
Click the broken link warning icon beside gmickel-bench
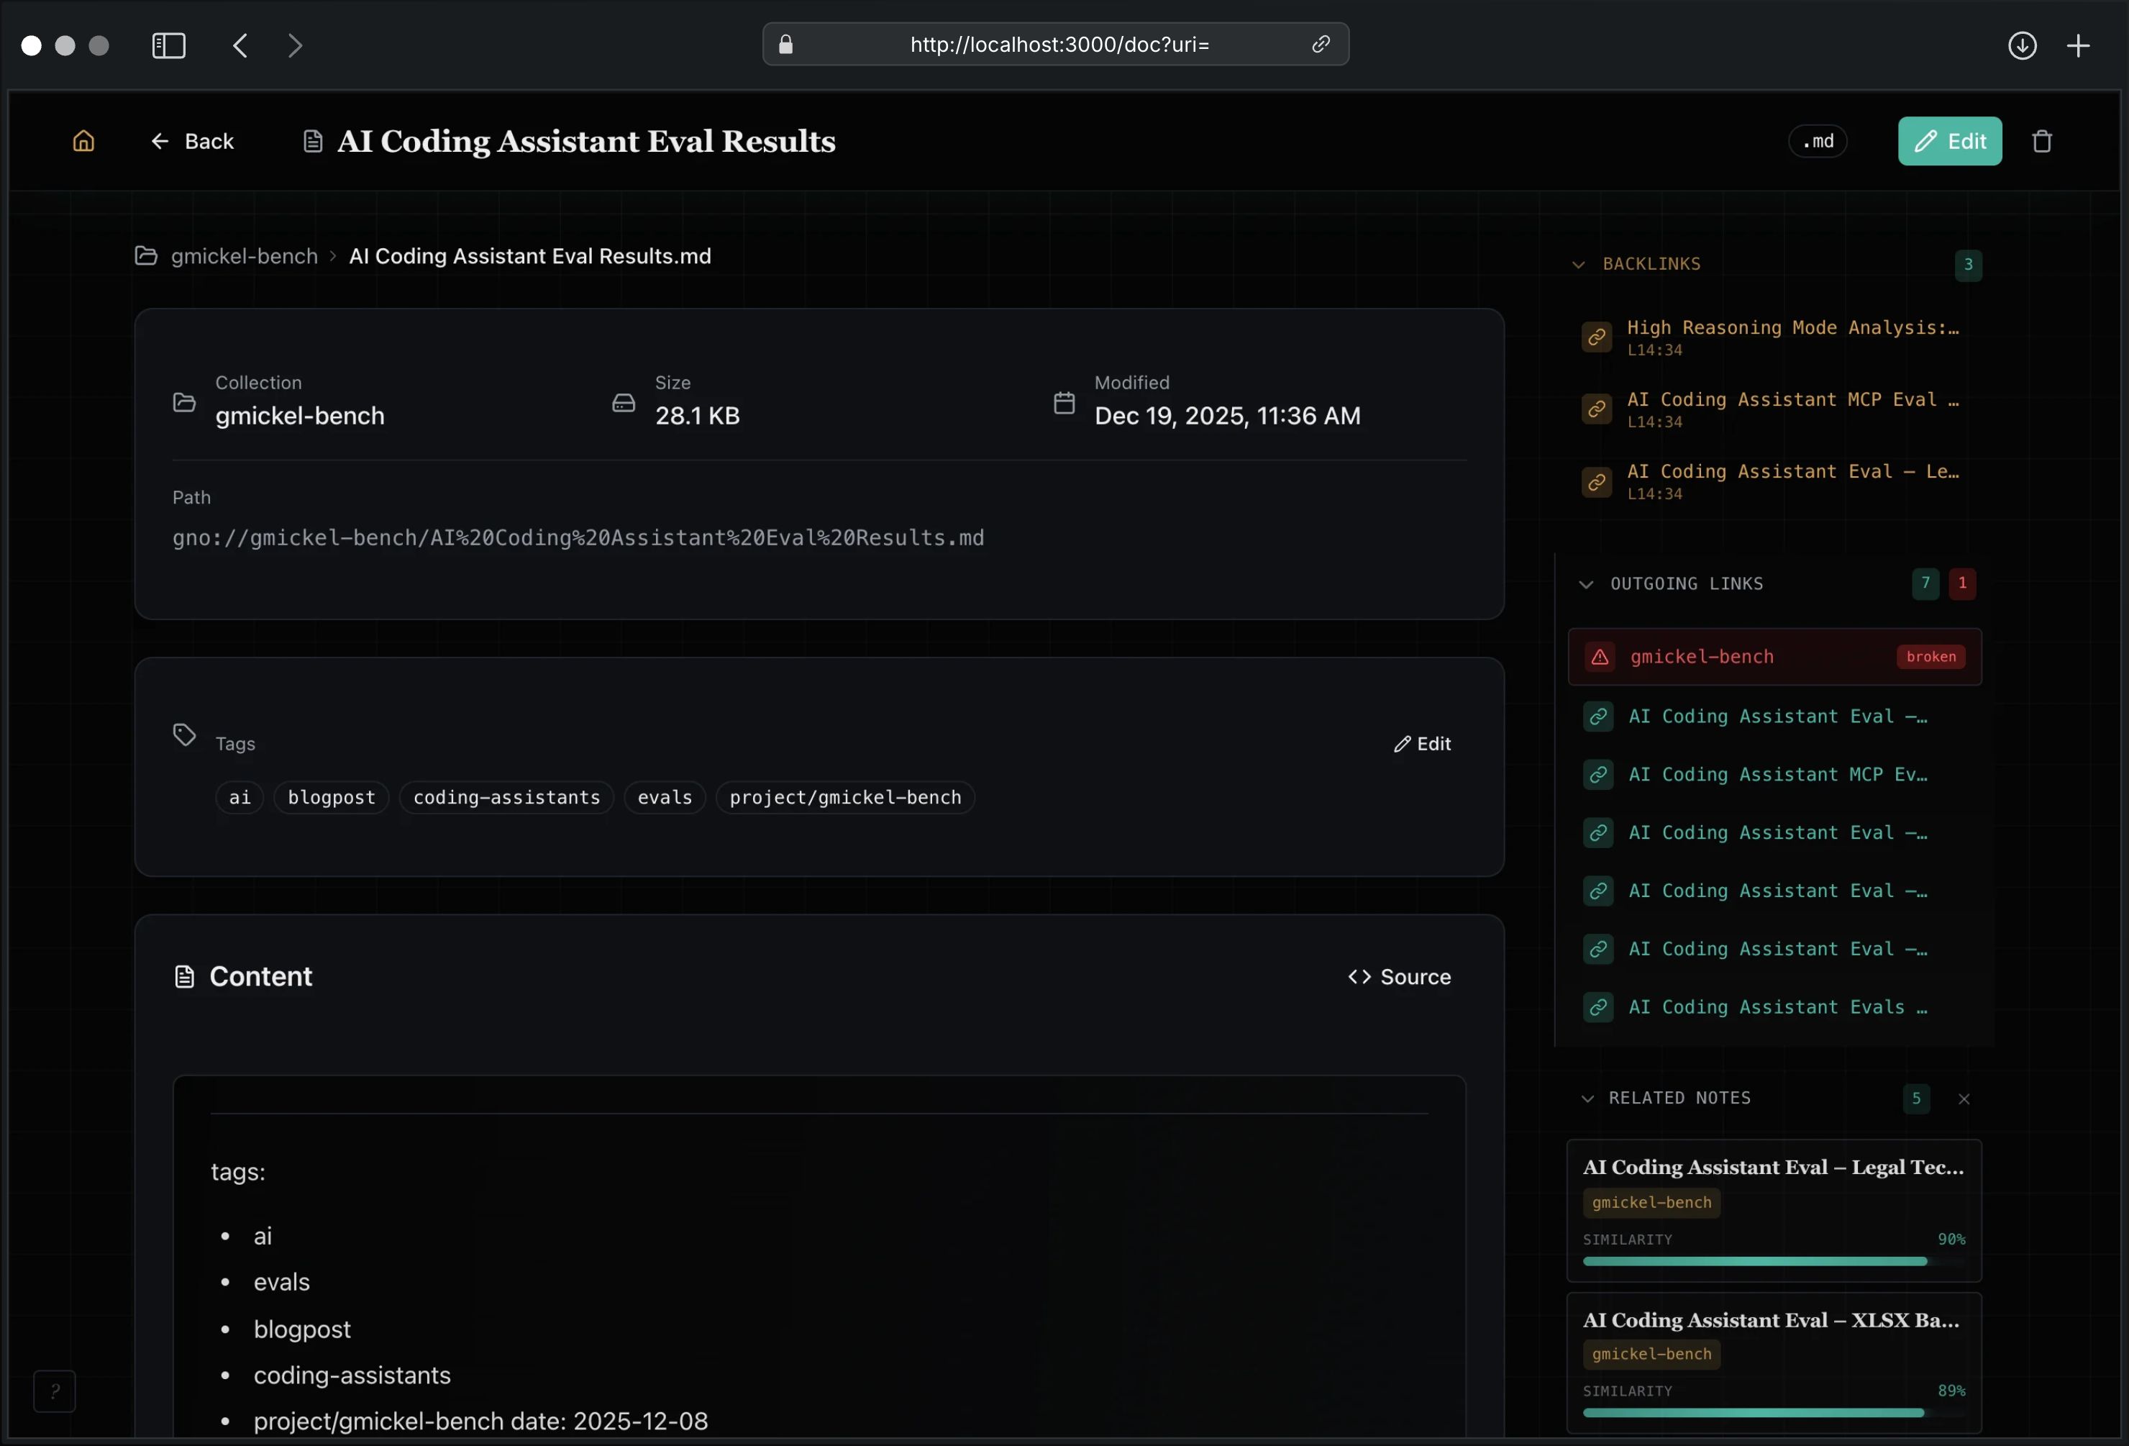click(1600, 657)
